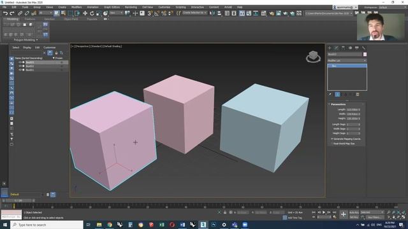Switch to the Object Paint ribbon tab
The height and width of the screenshot is (229, 408).
coord(71,19)
